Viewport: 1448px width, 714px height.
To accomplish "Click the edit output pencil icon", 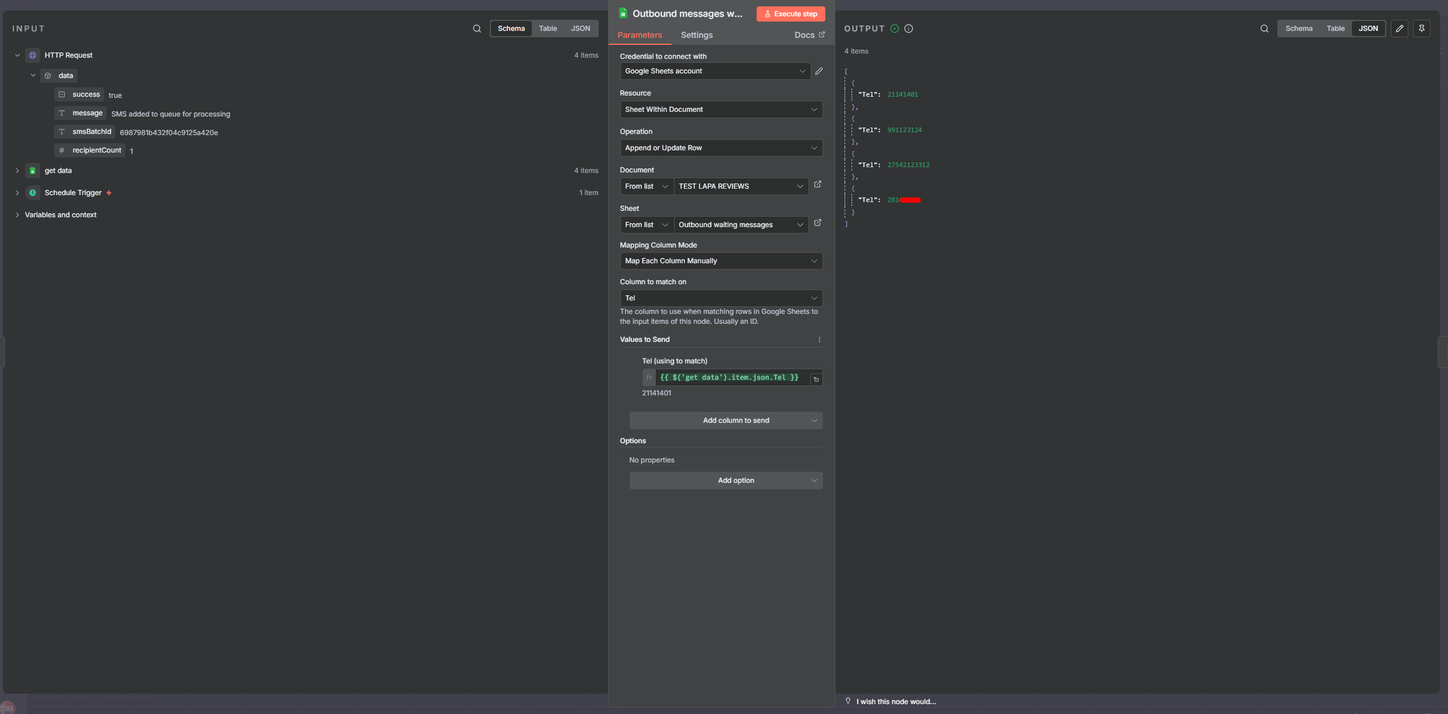I will pyautogui.click(x=1399, y=29).
